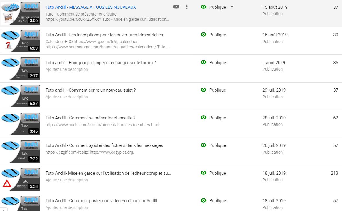Click eye icon for 'Mise en garde' video
Image resolution: width=342 pixels, height=211 pixels.
coord(203,173)
